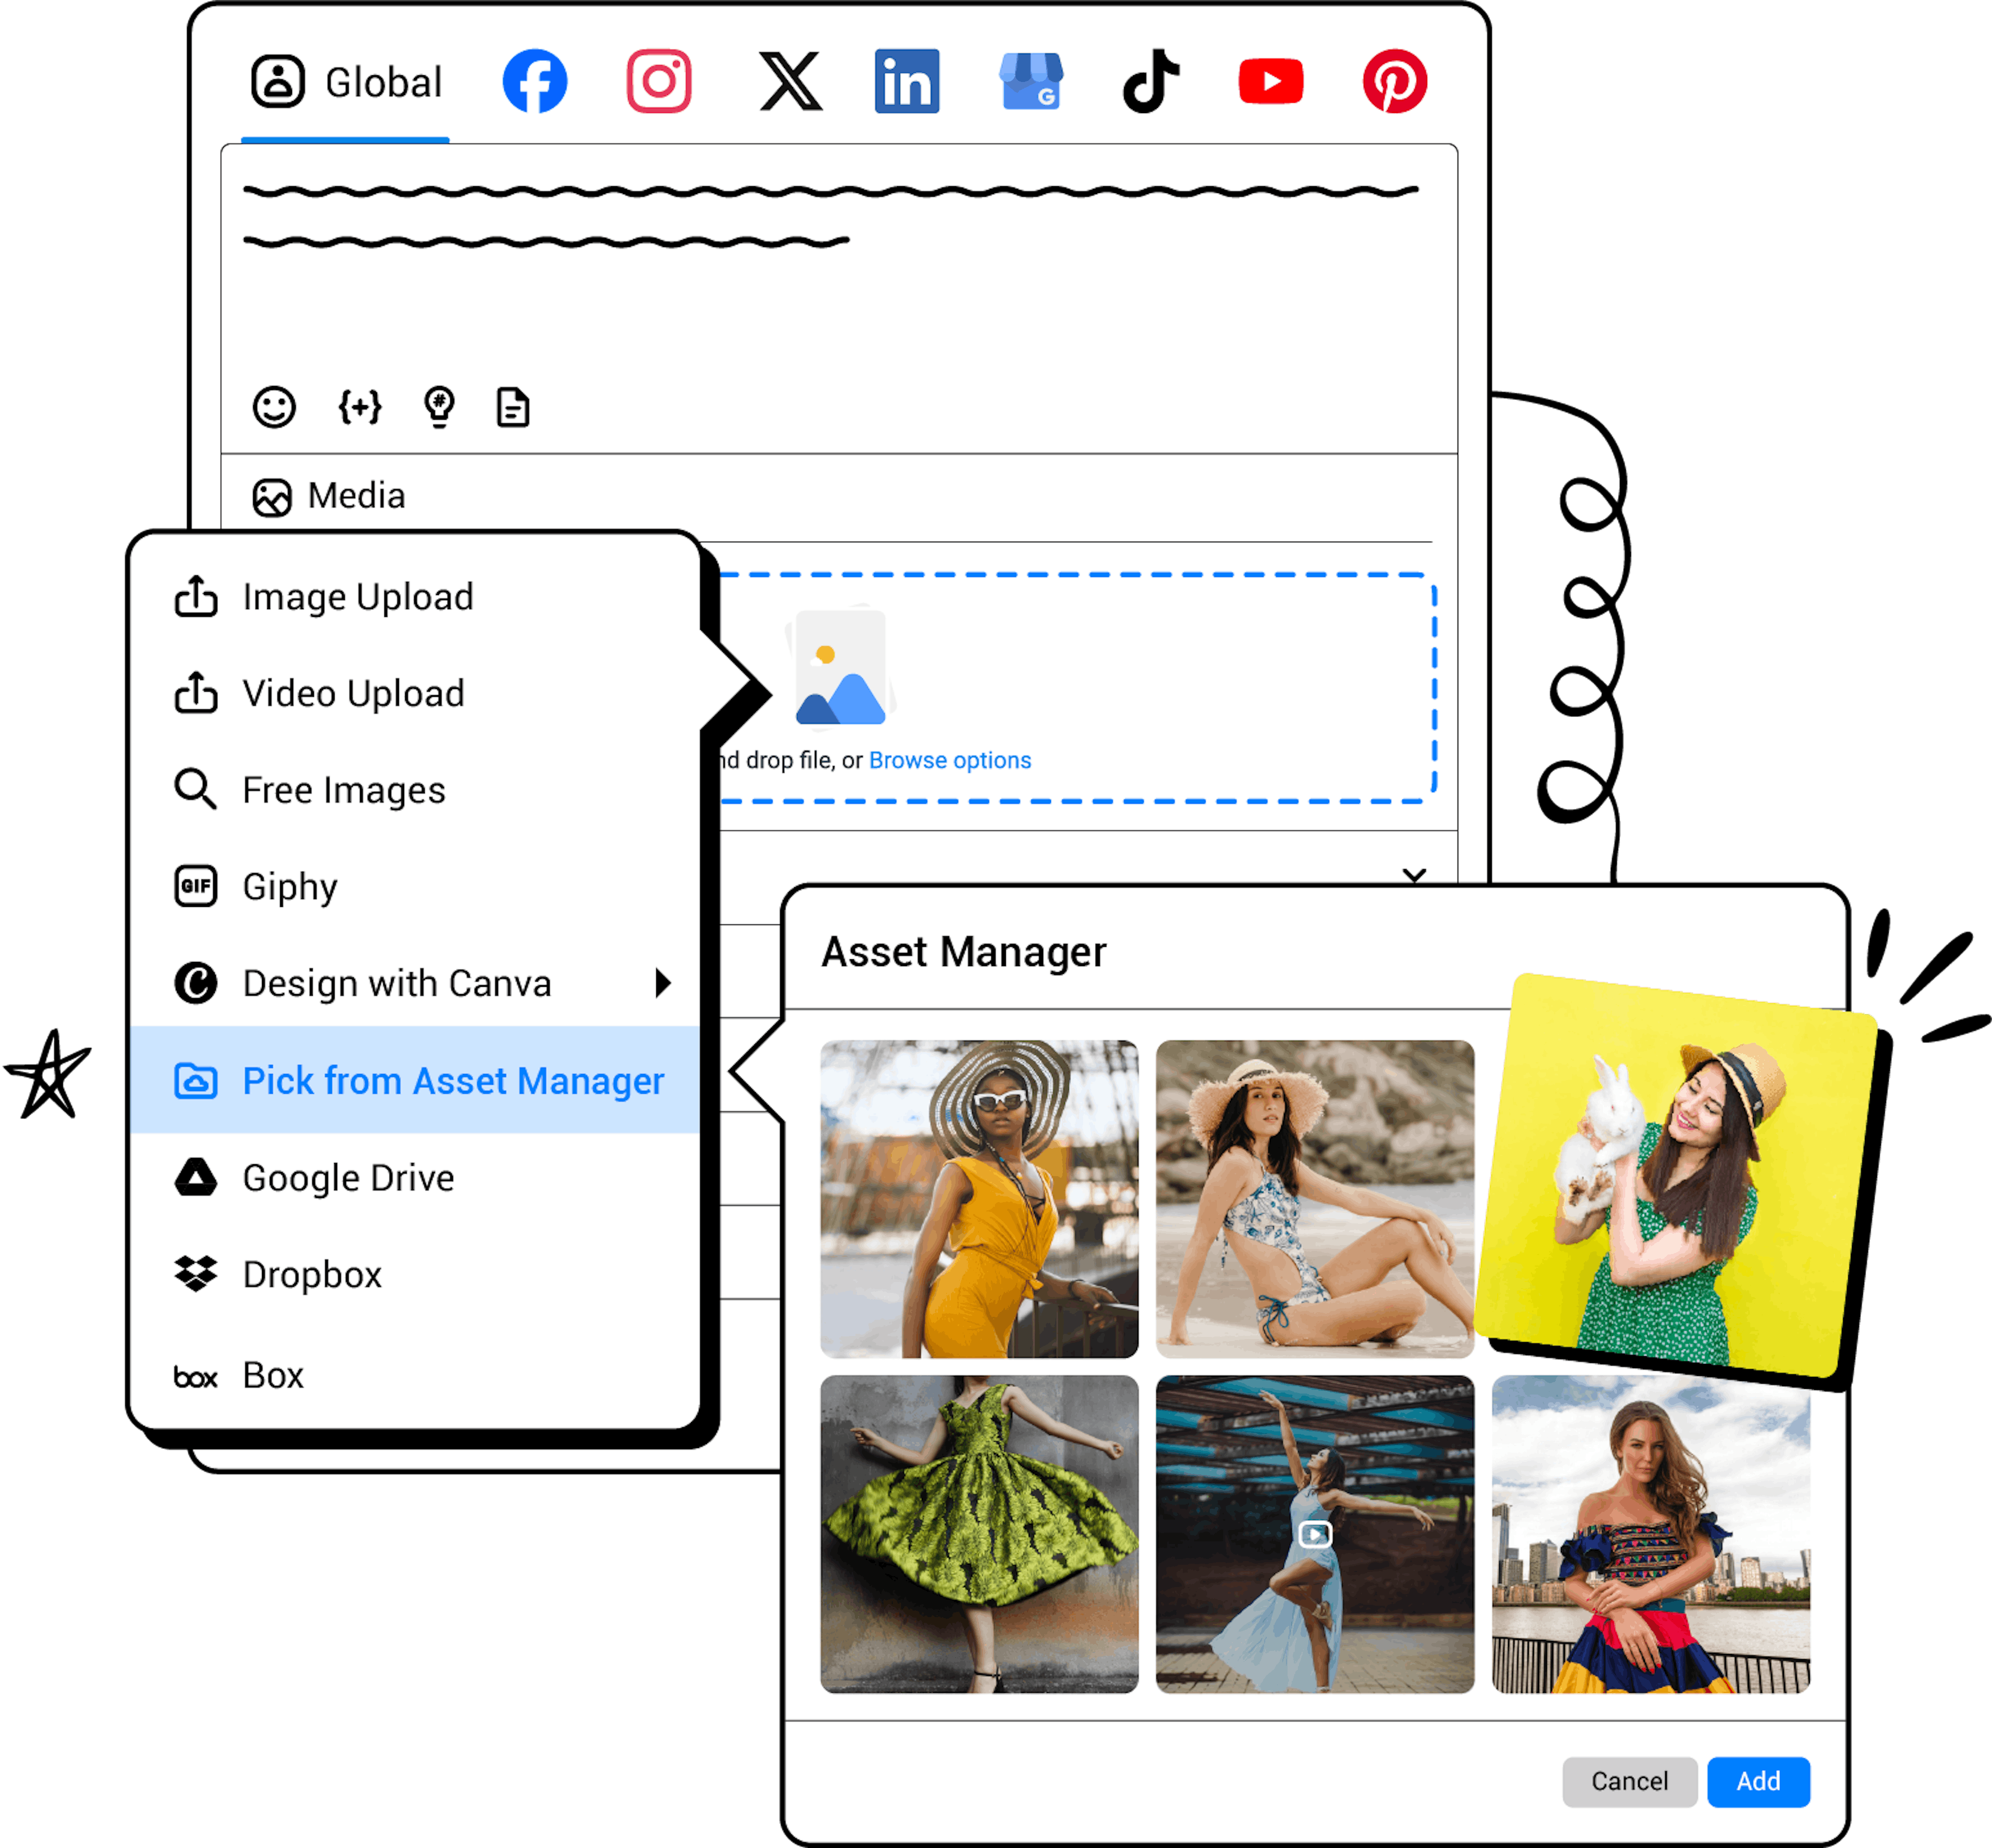1992x1848 pixels.
Task: Click the Giphy GIF icon
Action: pos(196,886)
